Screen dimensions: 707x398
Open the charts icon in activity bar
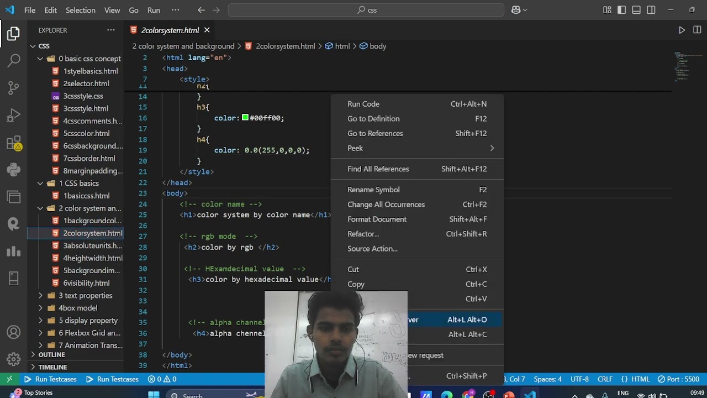(14, 252)
